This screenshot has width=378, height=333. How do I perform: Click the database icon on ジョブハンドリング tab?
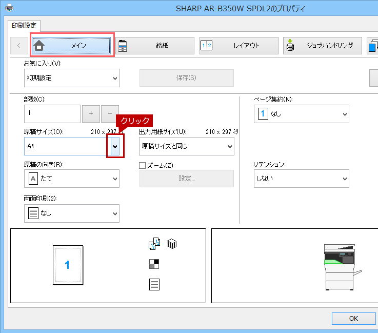290,45
